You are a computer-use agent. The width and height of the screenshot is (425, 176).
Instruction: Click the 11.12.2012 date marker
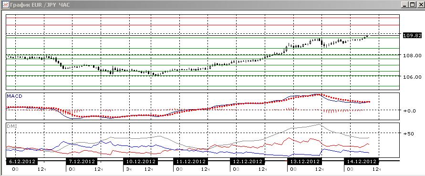[x=190, y=161]
